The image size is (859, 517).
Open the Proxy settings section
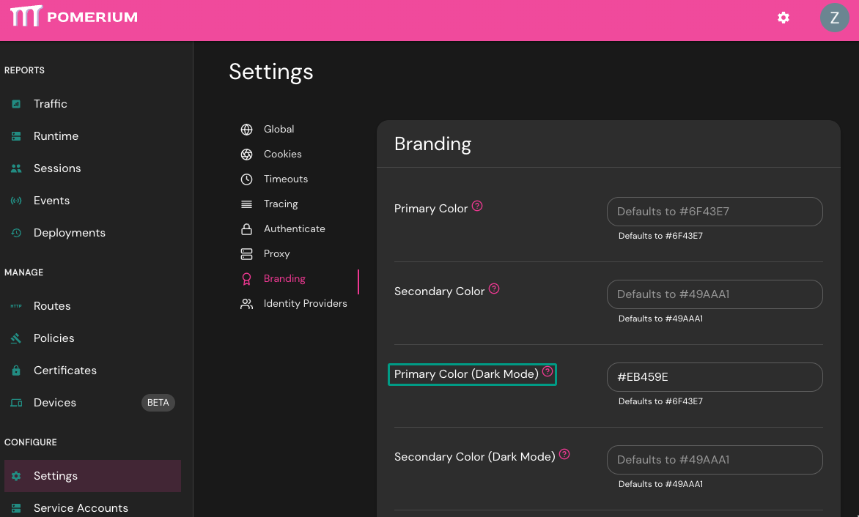(276, 253)
